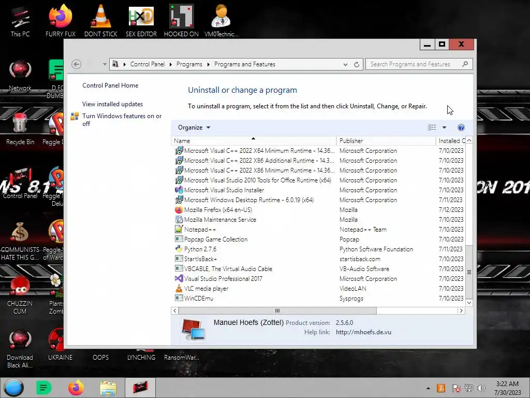Image resolution: width=530 pixels, height=398 pixels.
Task: Expand the arrow after Programs breadcrumb
Action: point(208,64)
